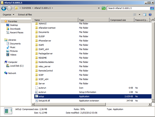Select the setup application file
The width and height of the screenshot is (155, 117).
tap(93, 96)
